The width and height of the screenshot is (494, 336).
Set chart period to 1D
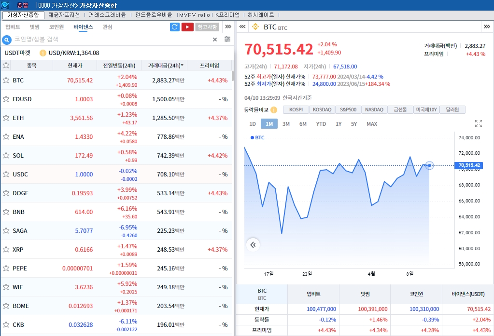tap(253, 124)
